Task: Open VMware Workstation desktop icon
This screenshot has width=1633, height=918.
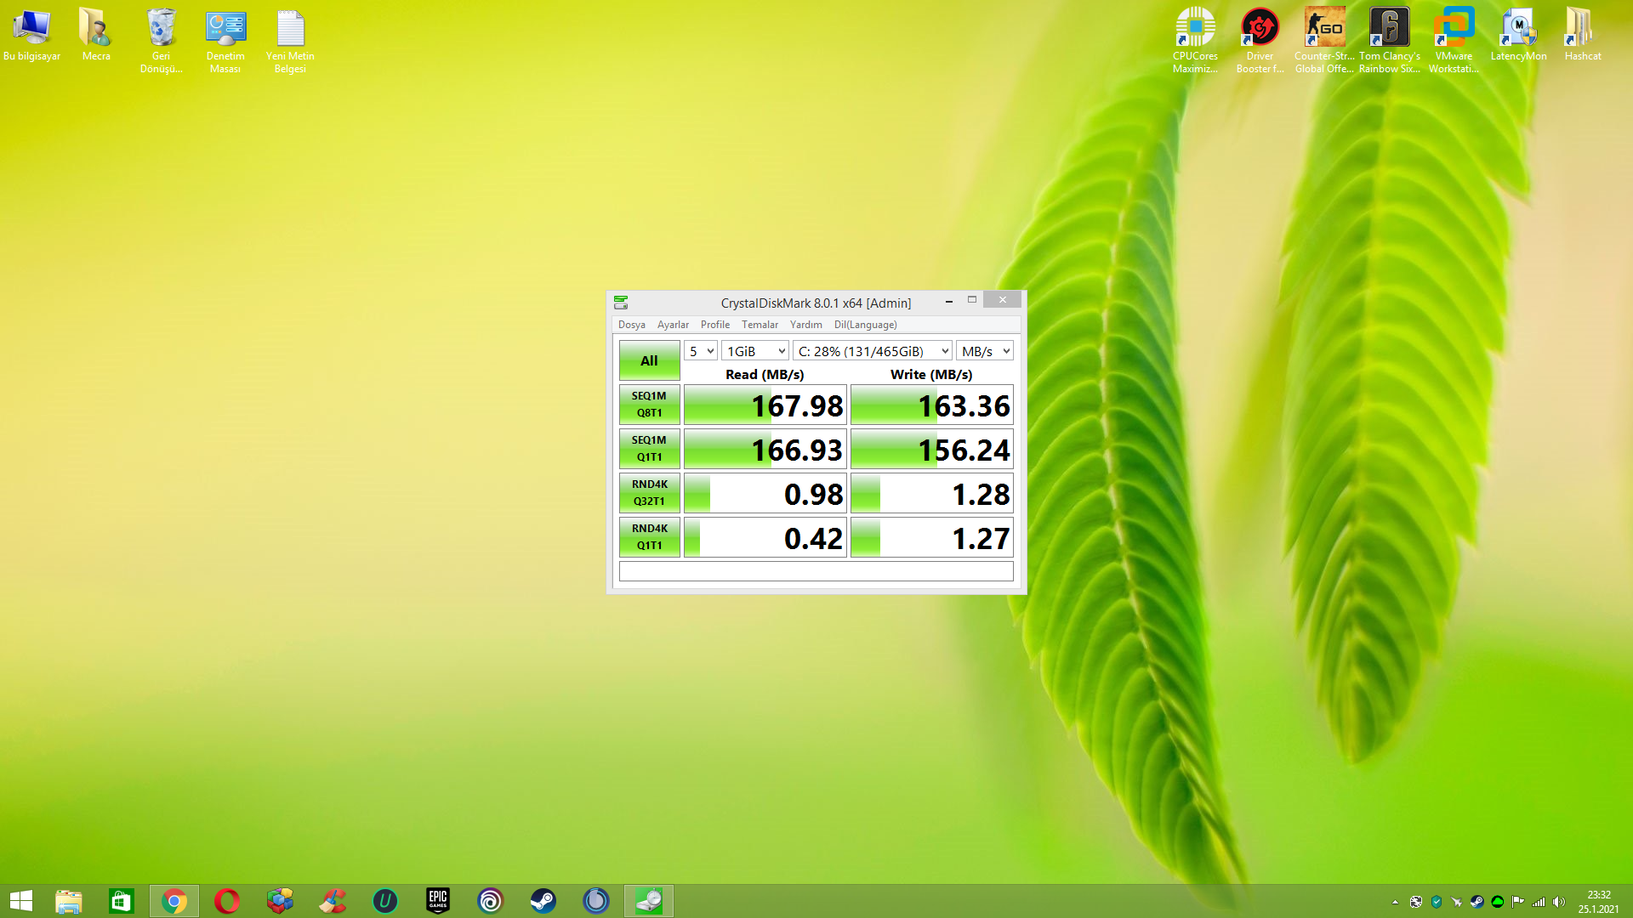Action: pyautogui.click(x=1454, y=38)
